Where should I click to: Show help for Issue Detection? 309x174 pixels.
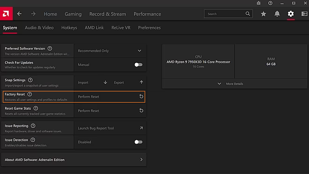coord(33,140)
